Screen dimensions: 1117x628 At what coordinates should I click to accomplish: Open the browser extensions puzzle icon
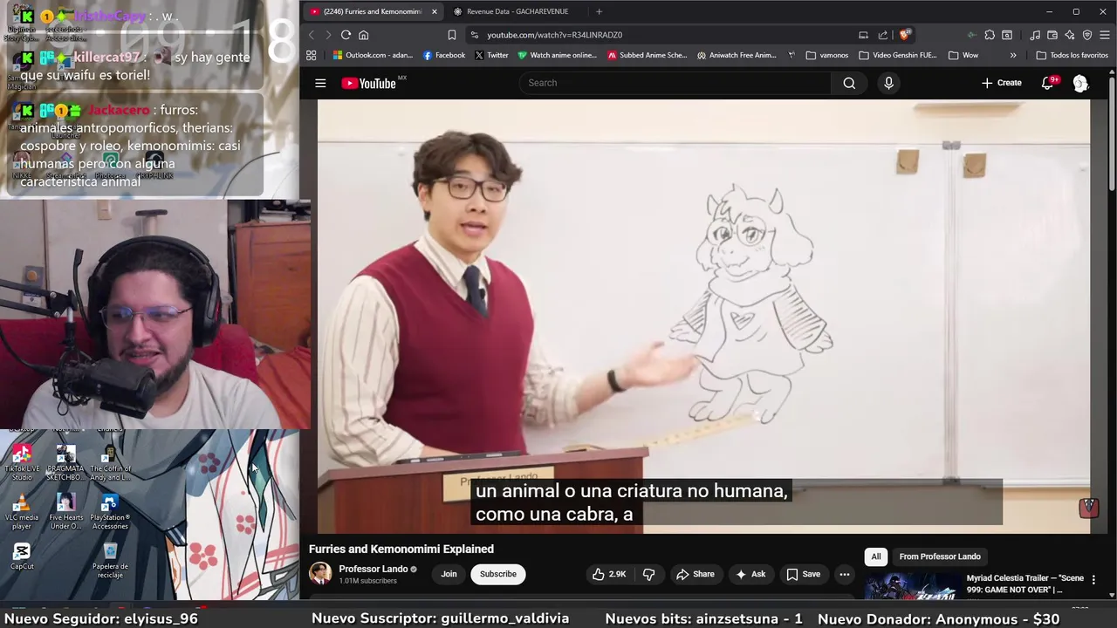point(990,35)
